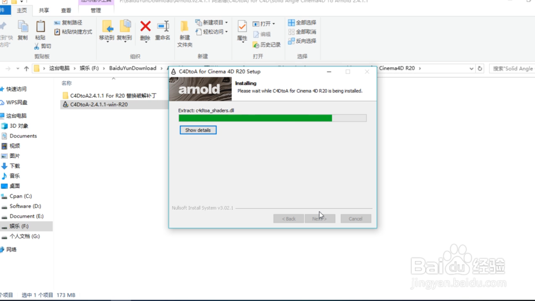535x301 pixels.
Task: Expand the address bar history dropdown
Action: [471, 68]
